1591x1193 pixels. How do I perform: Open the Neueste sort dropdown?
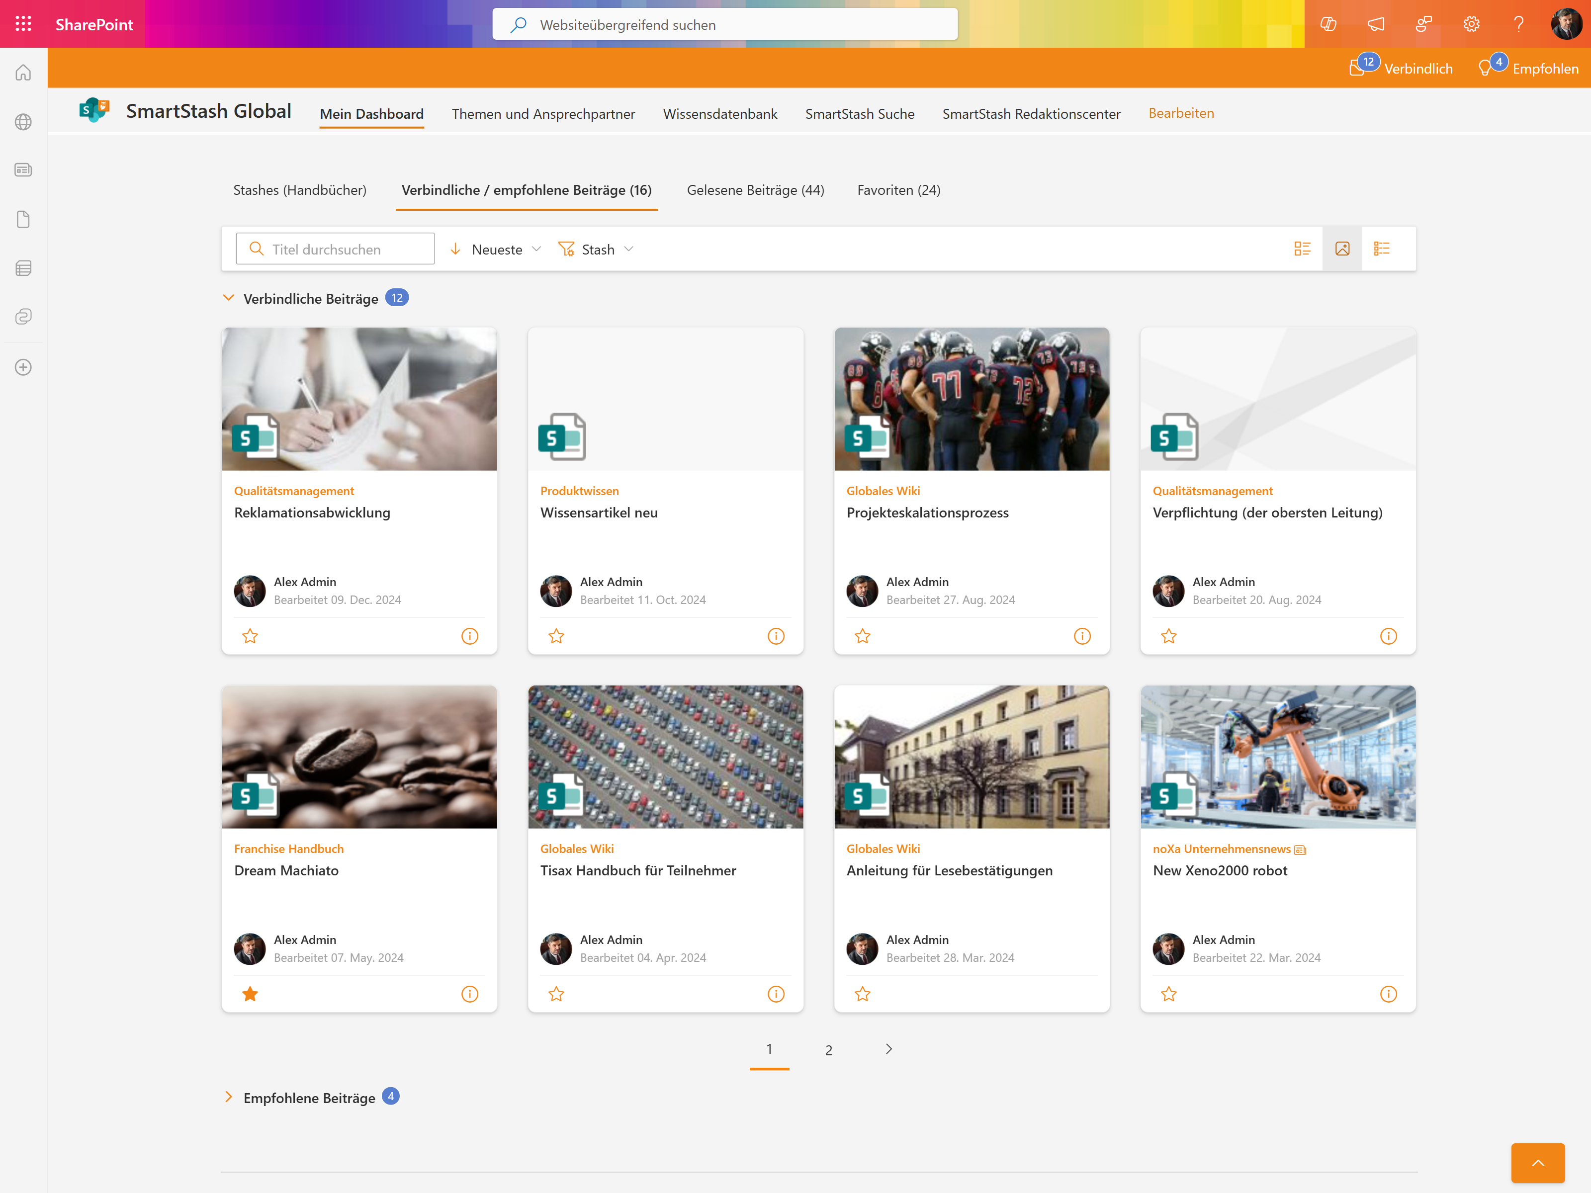pyautogui.click(x=496, y=249)
